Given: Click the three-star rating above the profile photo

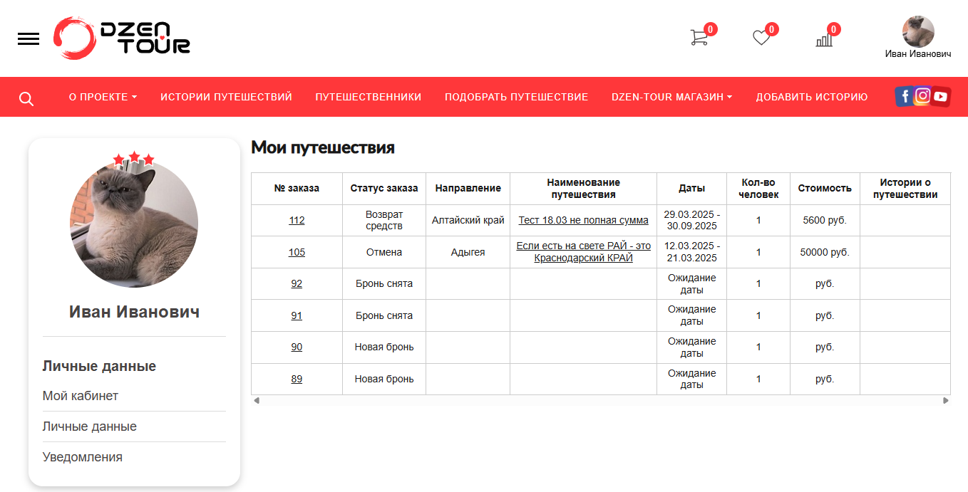Looking at the screenshot, I should point(134,158).
